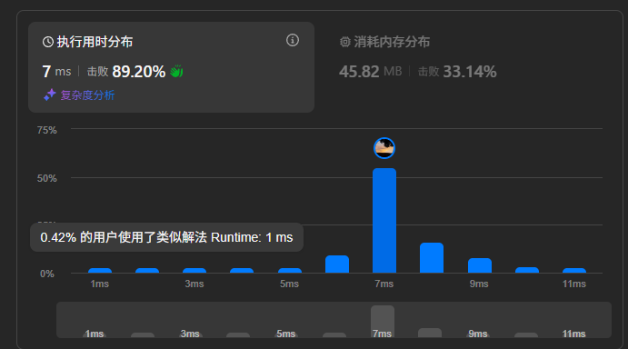Click the user avatar above 7ms bar

click(384, 148)
